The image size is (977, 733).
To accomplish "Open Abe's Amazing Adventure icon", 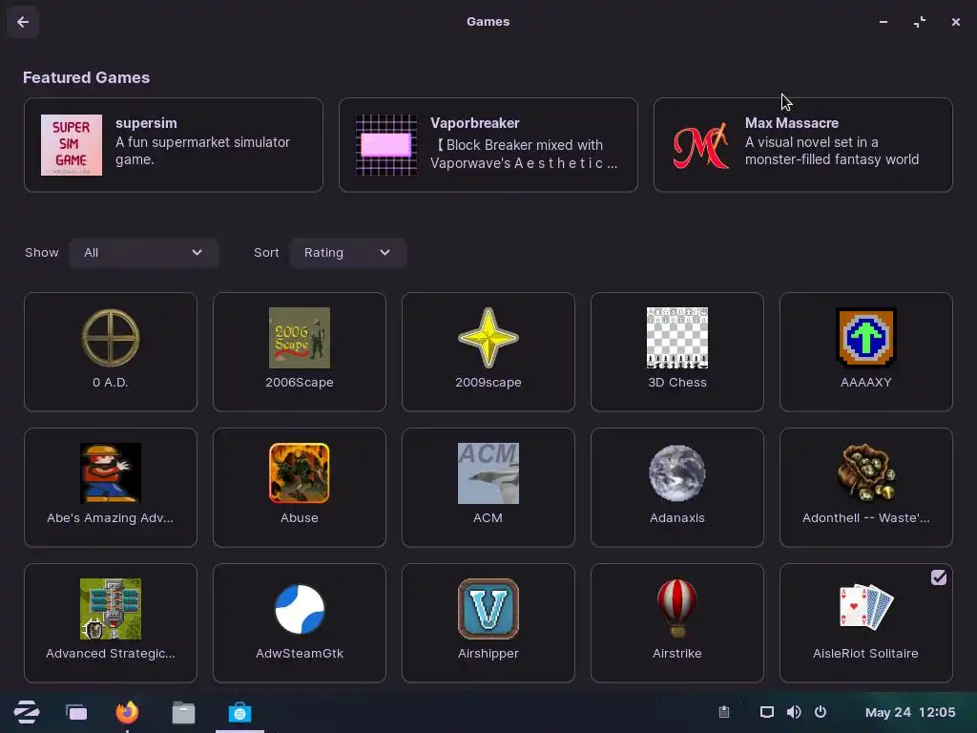I will click(111, 473).
